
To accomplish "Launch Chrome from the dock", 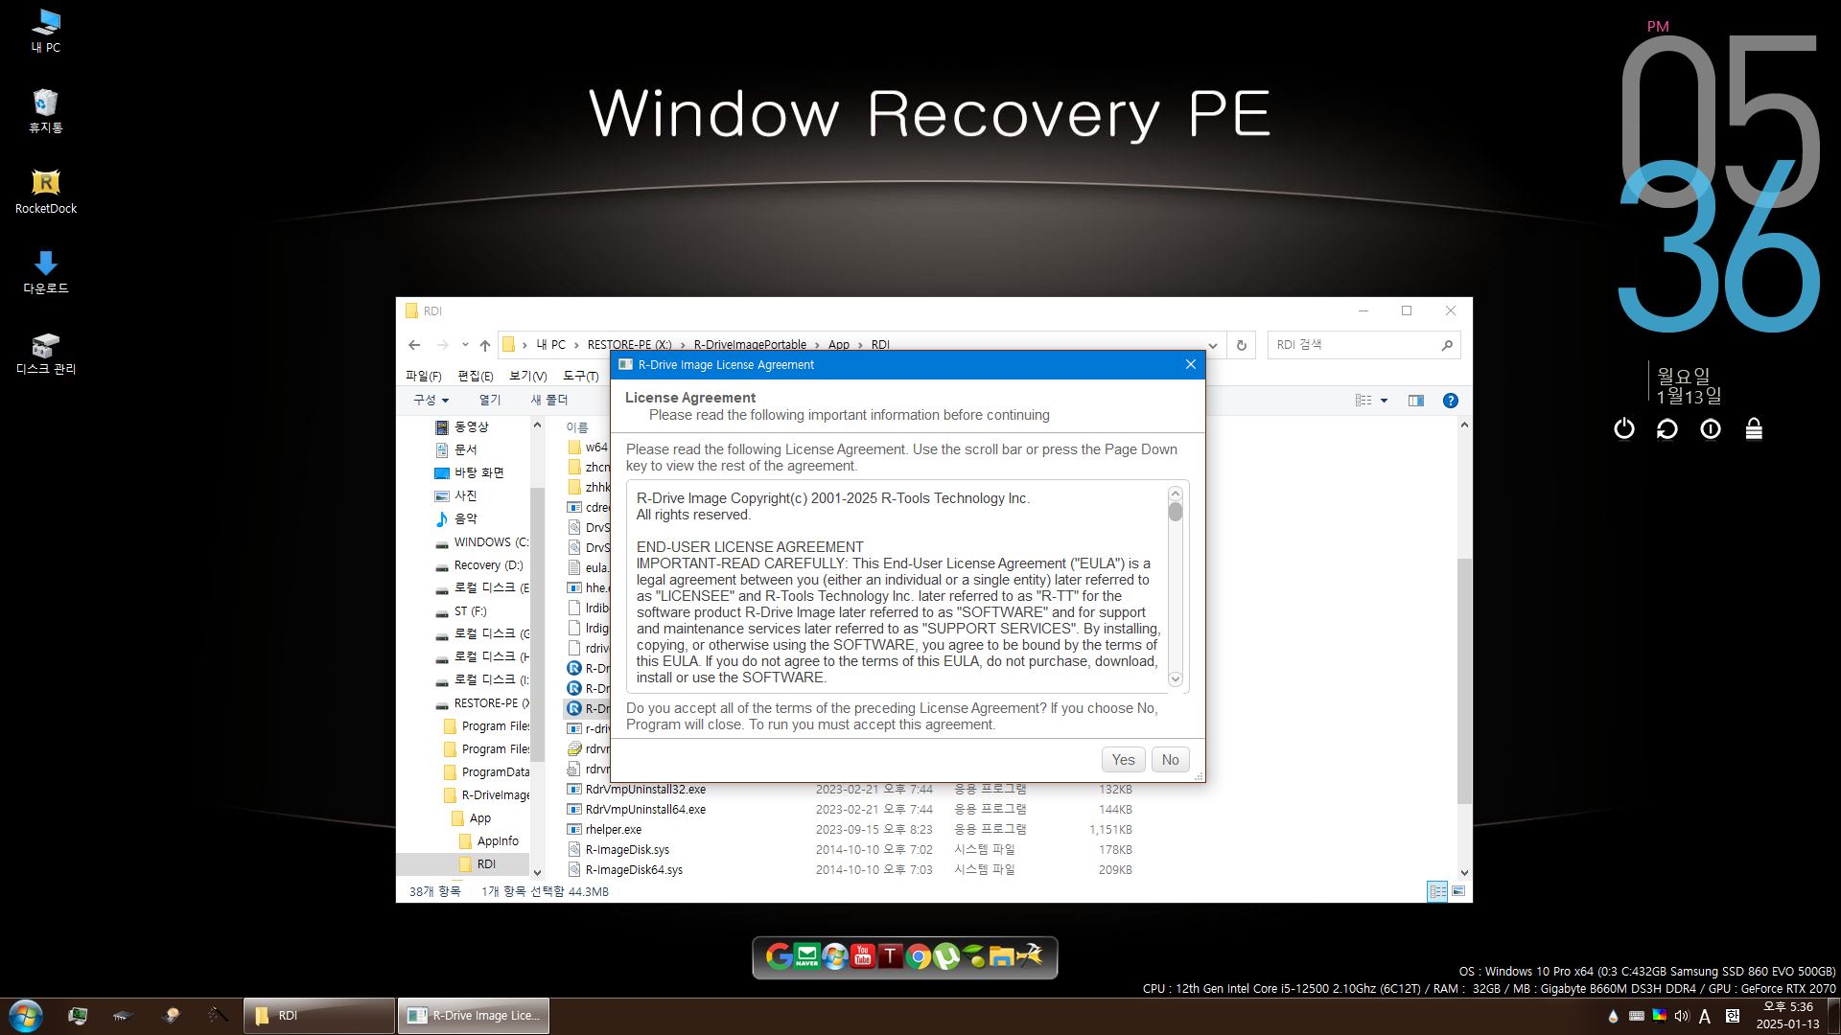I will tap(919, 955).
